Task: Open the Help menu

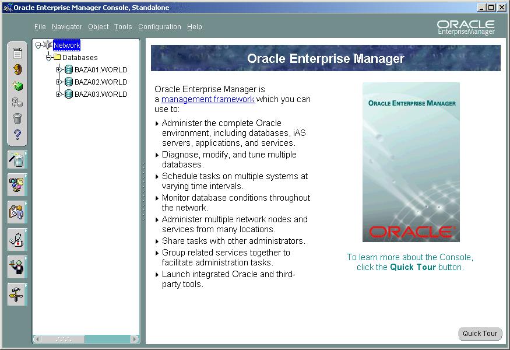Action: click(195, 27)
